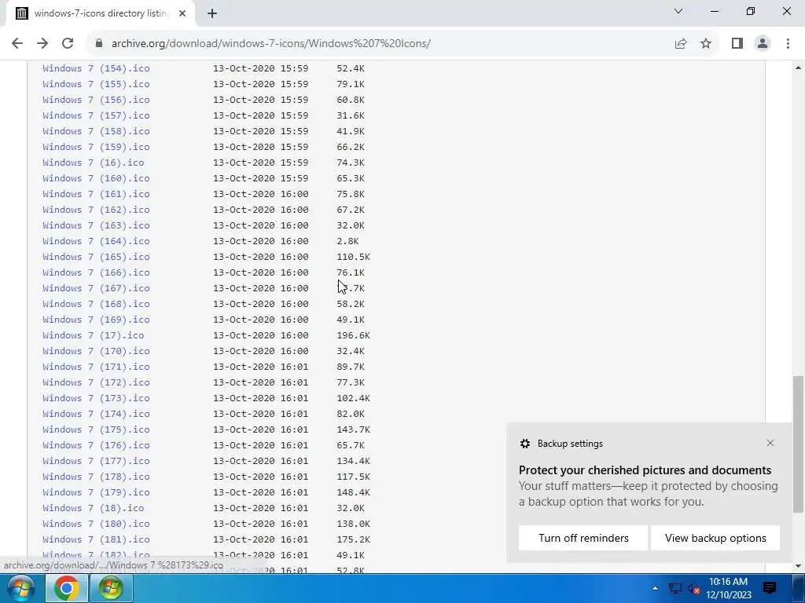Open Windows 7 (180).ico link
Viewport: 805px width, 603px height.
[x=96, y=524]
